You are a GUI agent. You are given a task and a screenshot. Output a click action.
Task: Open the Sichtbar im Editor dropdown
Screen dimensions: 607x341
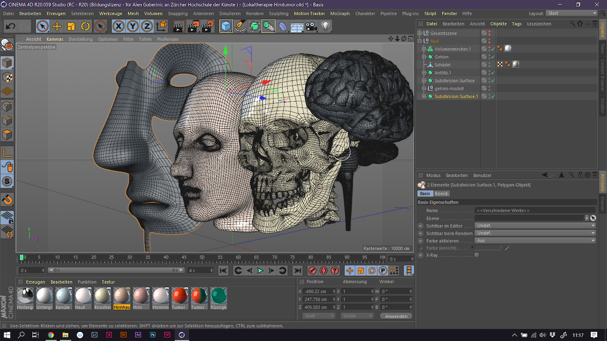coord(535,225)
